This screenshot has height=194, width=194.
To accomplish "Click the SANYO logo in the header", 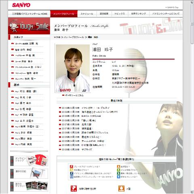I will pyautogui.click(x=21, y=5).
